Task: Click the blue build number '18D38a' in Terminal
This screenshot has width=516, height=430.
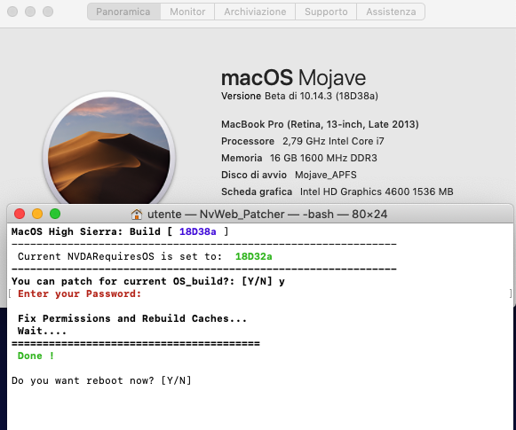Action: coord(198,231)
